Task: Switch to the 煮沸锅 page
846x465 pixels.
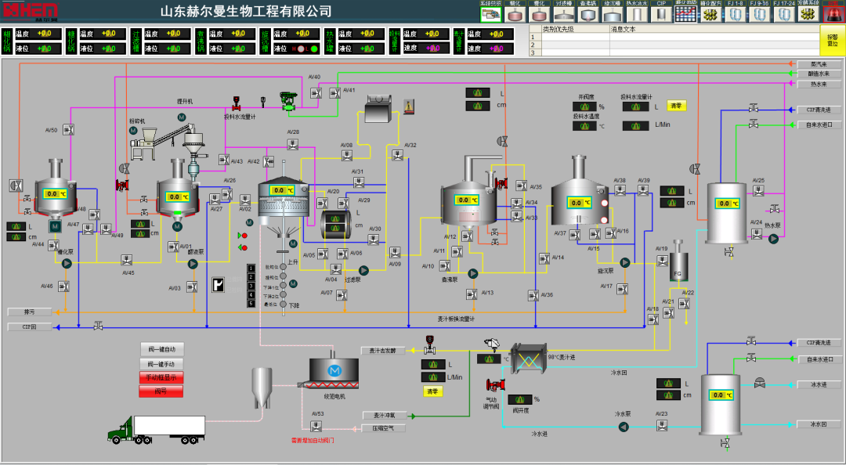Action: click(587, 14)
